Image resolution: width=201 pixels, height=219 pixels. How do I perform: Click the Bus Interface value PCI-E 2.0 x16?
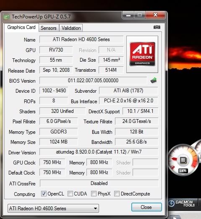pos(128,101)
